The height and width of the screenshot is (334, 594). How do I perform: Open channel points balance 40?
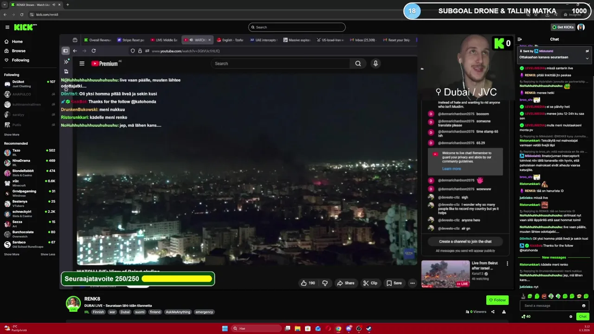526,317
